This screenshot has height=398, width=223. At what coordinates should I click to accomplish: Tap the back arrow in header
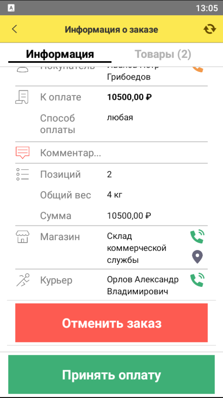[x=14, y=29]
